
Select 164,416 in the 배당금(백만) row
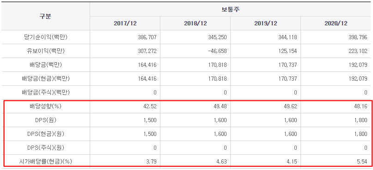coord(147,64)
